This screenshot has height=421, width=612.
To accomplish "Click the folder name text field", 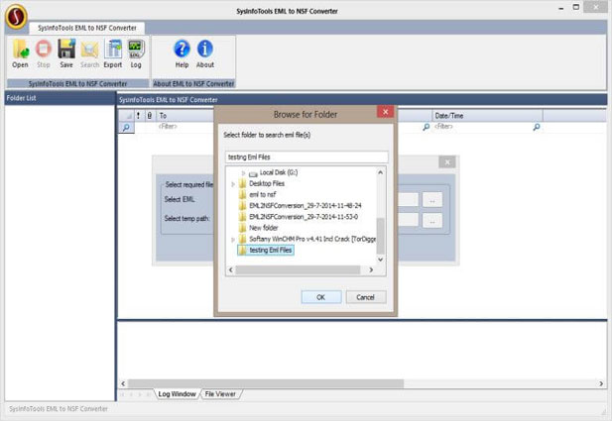I will point(306,158).
